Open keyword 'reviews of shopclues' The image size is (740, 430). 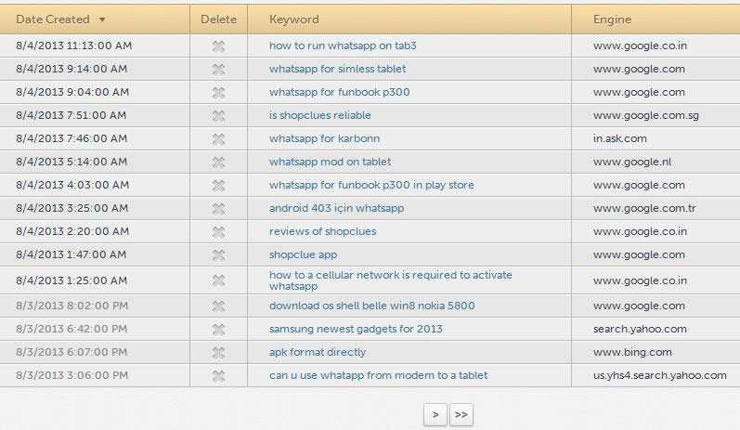click(x=323, y=231)
